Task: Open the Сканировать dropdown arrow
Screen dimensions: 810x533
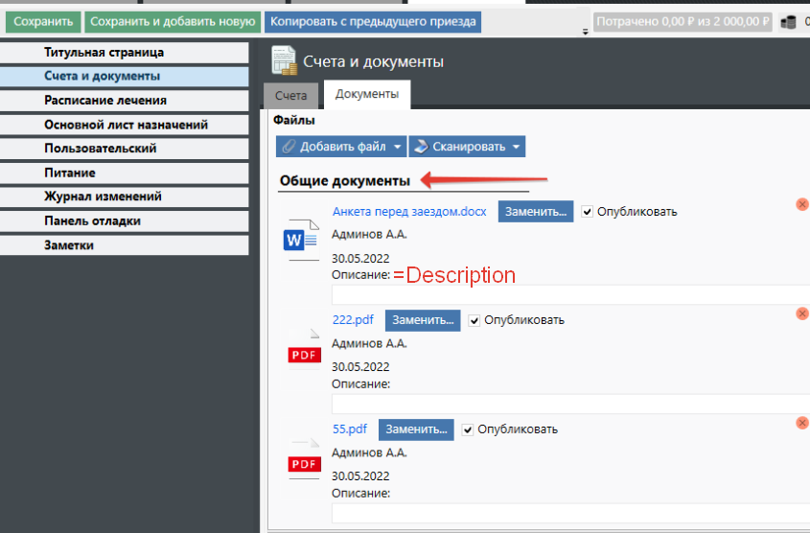Action: click(x=516, y=147)
